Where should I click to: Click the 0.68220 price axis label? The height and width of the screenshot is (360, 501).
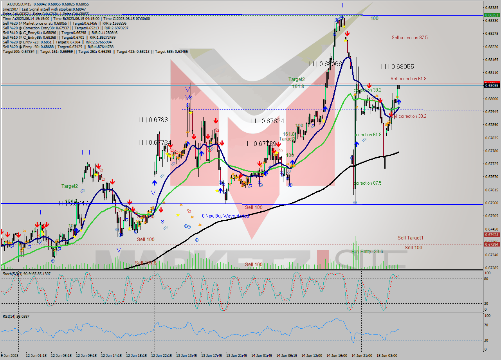(492, 47)
